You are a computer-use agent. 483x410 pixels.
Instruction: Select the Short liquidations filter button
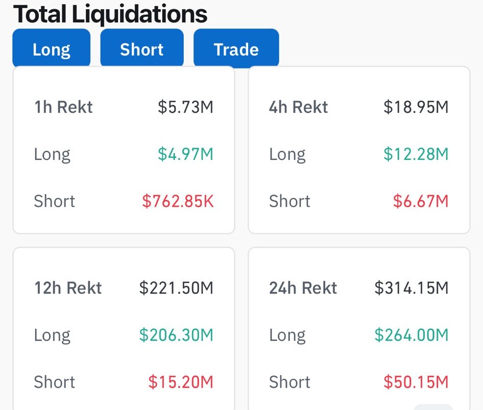point(141,49)
